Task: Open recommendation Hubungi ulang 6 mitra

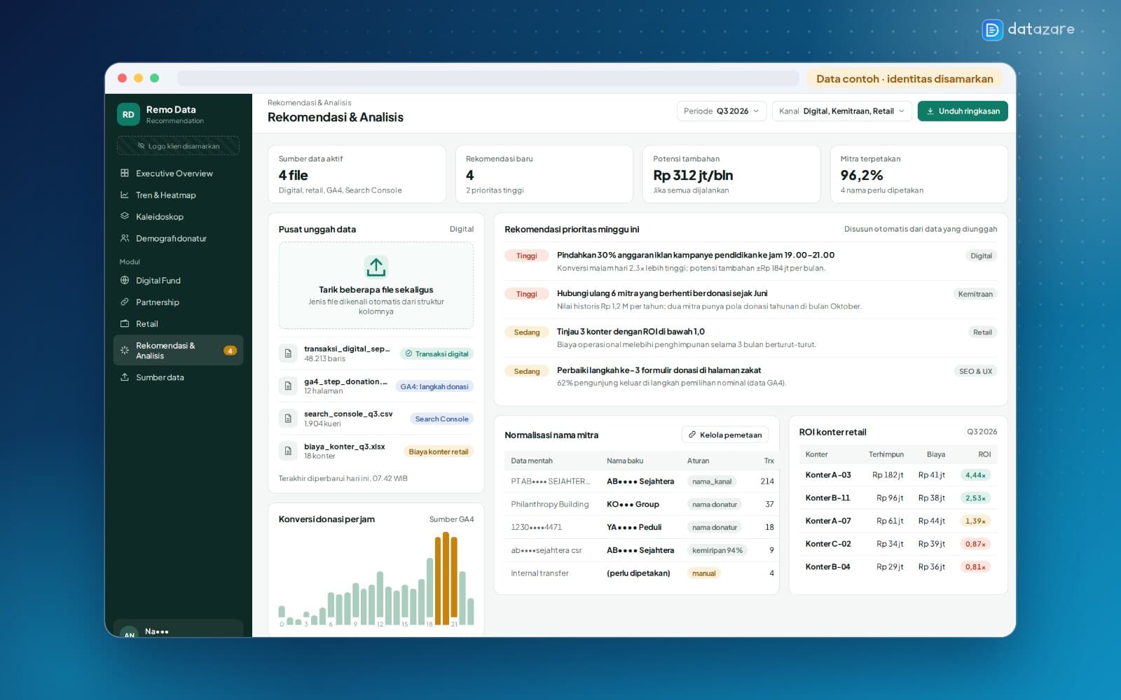Action: pyautogui.click(x=750, y=300)
